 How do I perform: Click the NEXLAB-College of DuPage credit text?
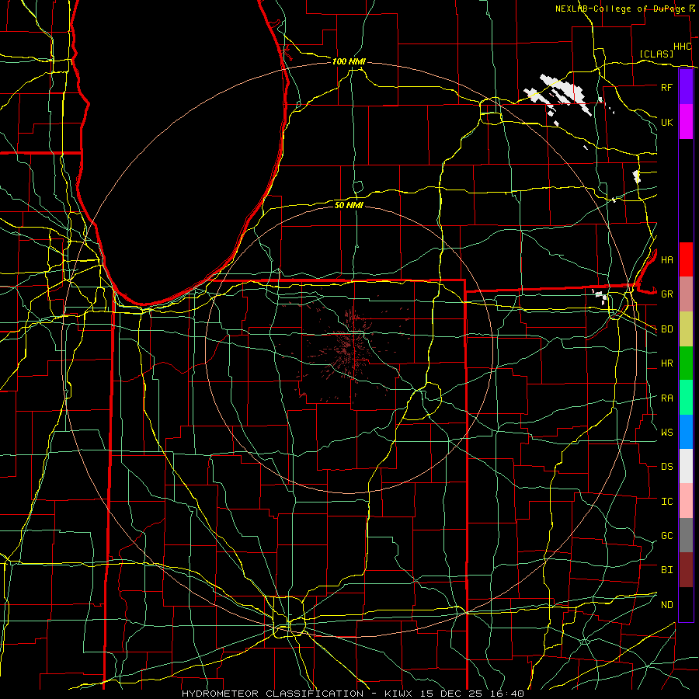pos(620,9)
